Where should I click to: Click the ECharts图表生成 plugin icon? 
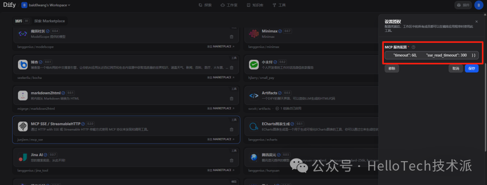(x=254, y=126)
